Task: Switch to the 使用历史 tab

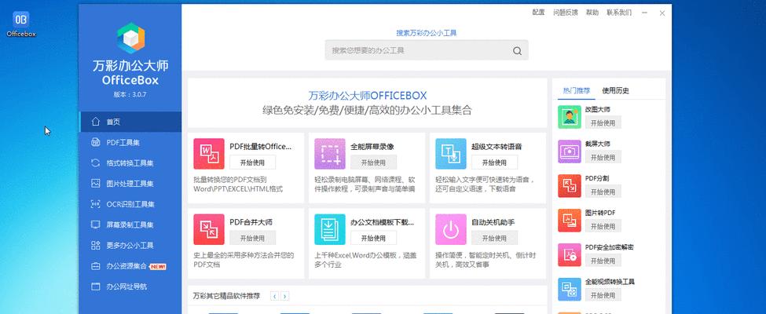Action: (x=615, y=90)
